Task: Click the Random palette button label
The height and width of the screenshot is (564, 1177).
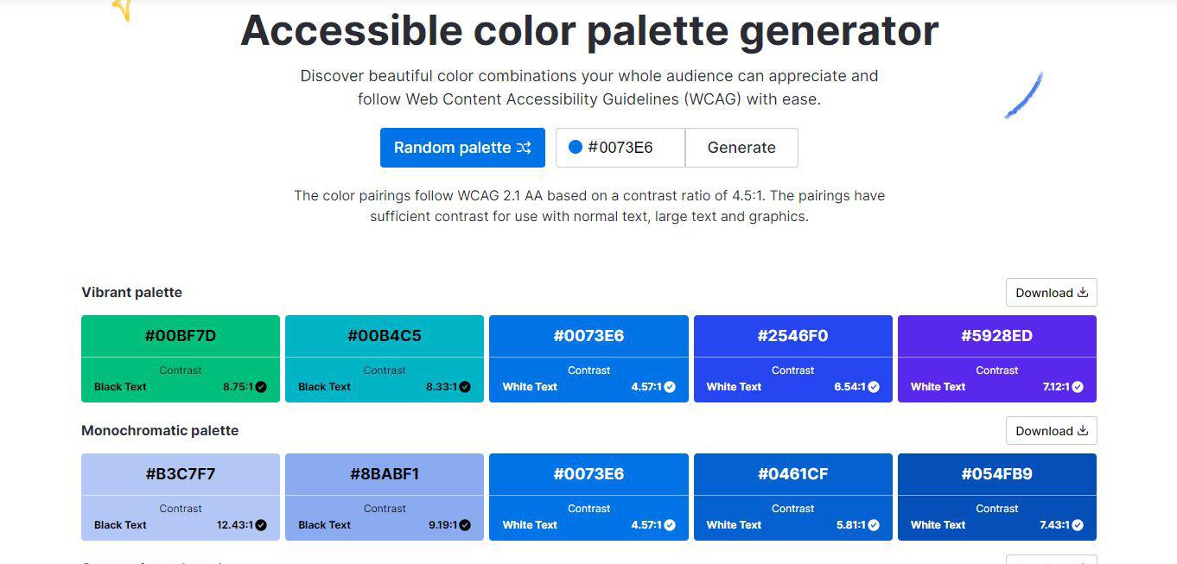Action: pyautogui.click(x=452, y=148)
